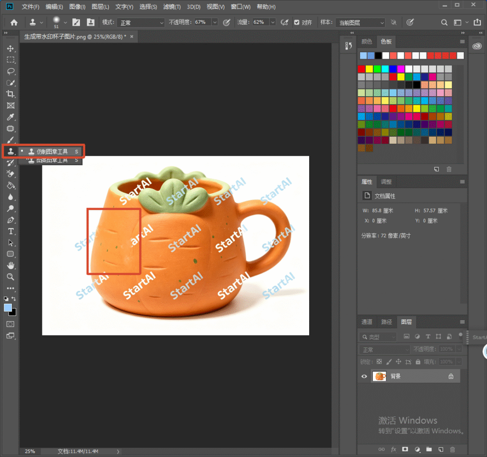This screenshot has width=487, height=457.
Task: Toggle the Clone Source panel
Action: click(90, 22)
